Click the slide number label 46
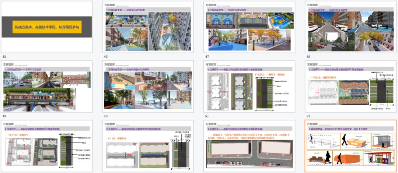 pyautogui.click(x=105, y=57)
